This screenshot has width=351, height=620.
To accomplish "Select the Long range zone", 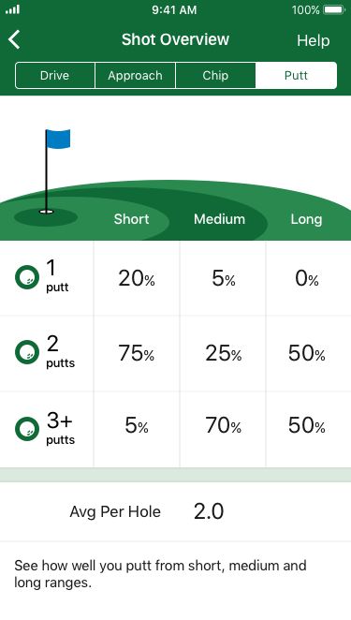I will click(306, 219).
